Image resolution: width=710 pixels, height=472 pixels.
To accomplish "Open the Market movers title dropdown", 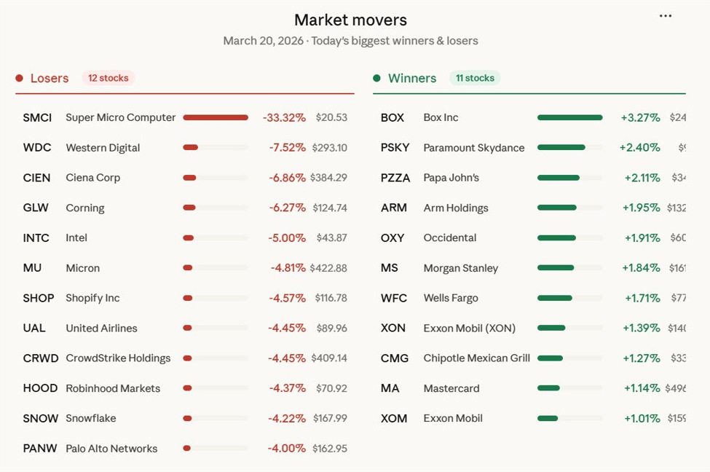I will (350, 20).
